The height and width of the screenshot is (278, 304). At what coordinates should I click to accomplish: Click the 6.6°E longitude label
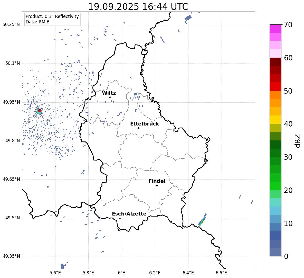(x=221, y=273)
